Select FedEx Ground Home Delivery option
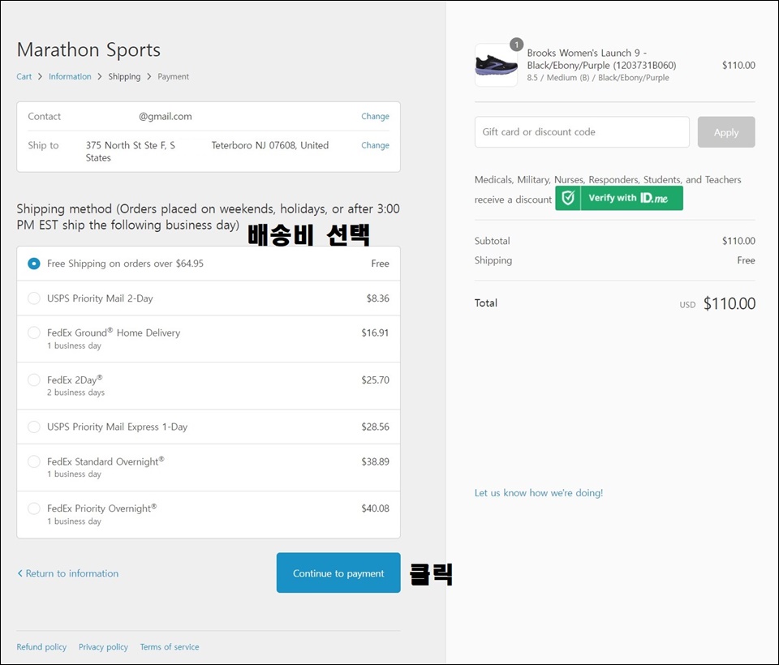 pos(34,332)
